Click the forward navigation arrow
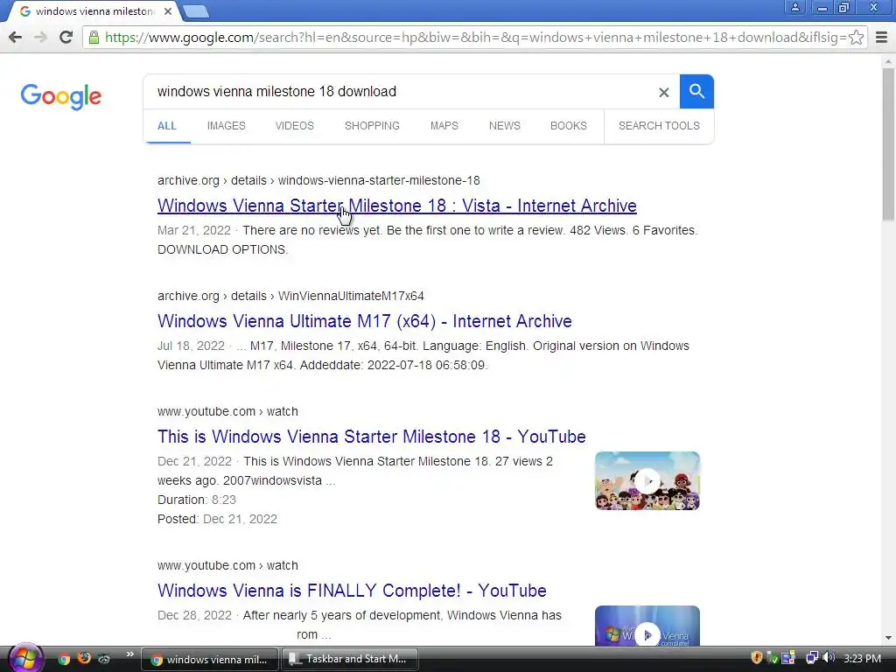The height and width of the screenshot is (672, 896). coord(40,37)
